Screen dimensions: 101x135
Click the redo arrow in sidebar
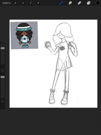(x=3, y=107)
